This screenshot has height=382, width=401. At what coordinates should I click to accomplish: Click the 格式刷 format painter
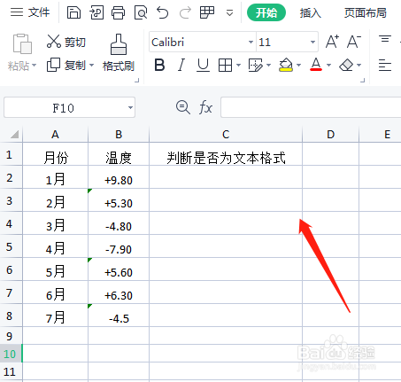click(x=119, y=52)
